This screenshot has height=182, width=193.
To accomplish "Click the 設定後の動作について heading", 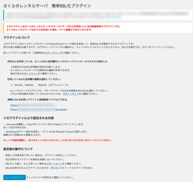I will (18, 149).
